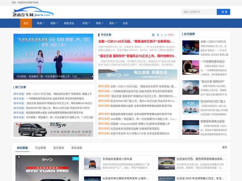The height and width of the screenshot is (181, 242).
Task: Expand the 新闻 dropdown menu
Action: pos(41,23)
